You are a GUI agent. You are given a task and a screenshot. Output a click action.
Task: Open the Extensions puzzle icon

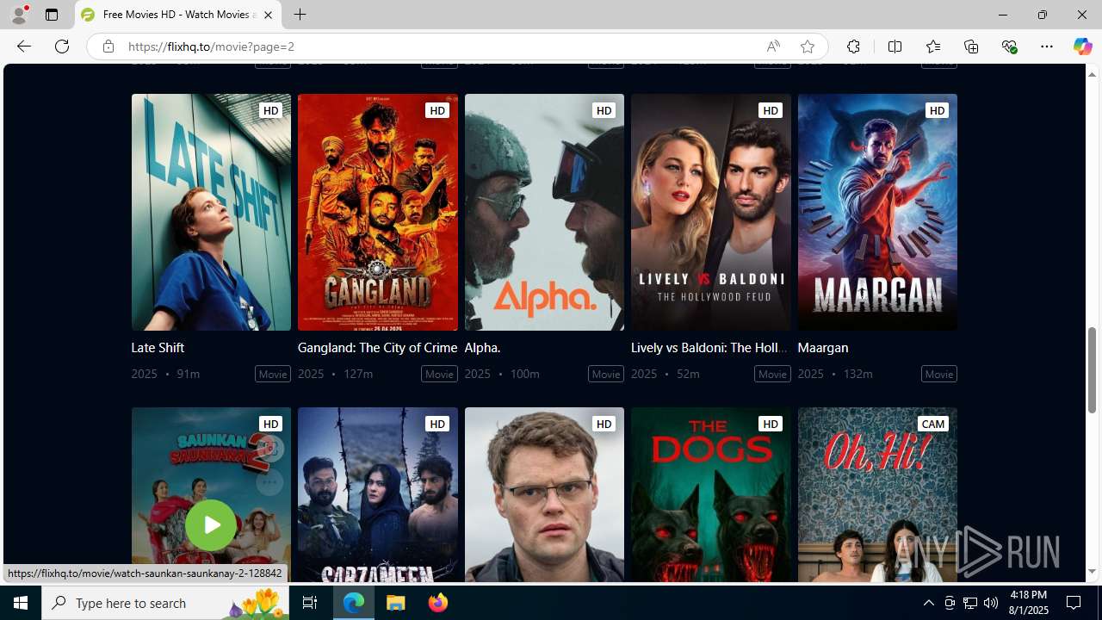(x=853, y=46)
